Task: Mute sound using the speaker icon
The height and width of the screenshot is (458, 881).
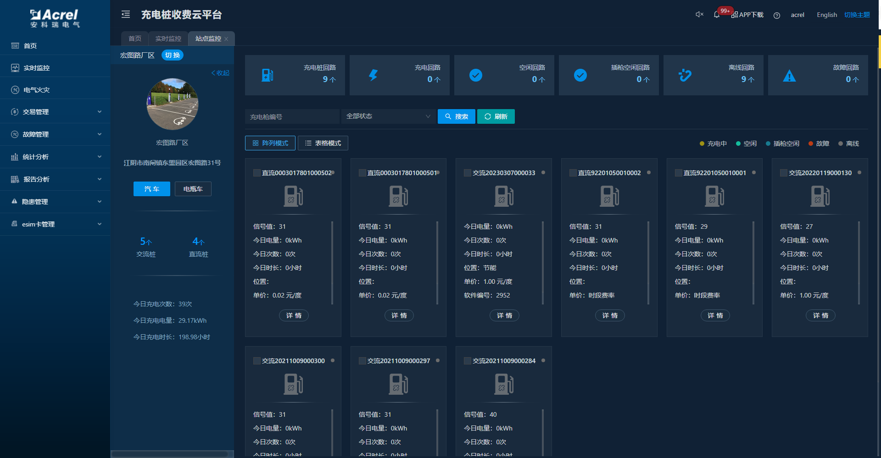Action: (x=699, y=15)
